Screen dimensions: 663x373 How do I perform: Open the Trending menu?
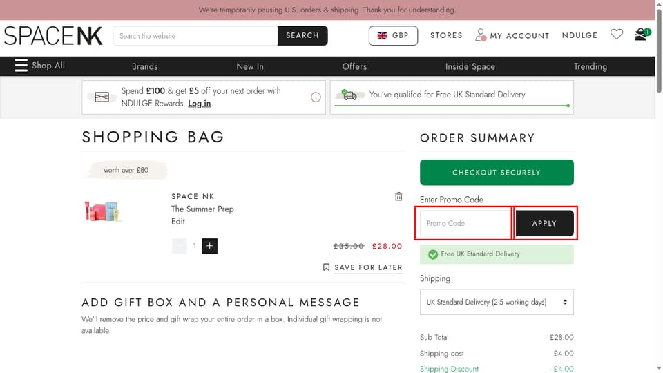(590, 66)
